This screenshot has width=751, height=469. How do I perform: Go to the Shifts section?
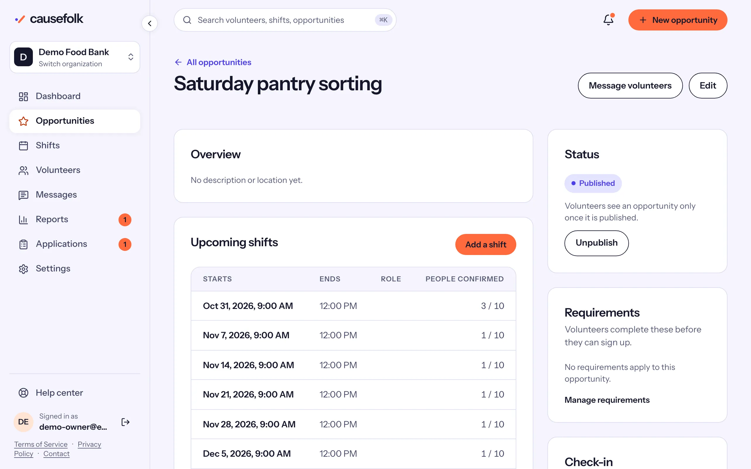point(75,145)
